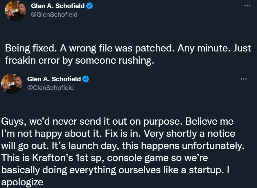The width and height of the screenshot is (257, 188).
Task: Open the @GlenSchofield handle in bottom tweet
Action: pyautogui.click(x=50, y=87)
